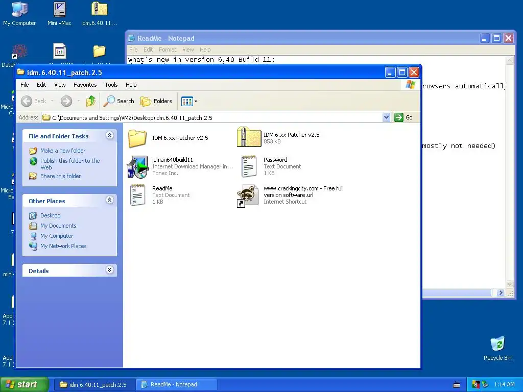
Task: Click the Windows flag logo in Explorer
Action: coord(410,85)
